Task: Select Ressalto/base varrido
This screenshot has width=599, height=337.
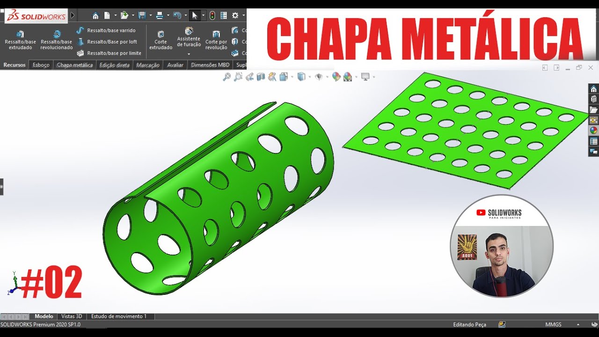Action: 106,30
